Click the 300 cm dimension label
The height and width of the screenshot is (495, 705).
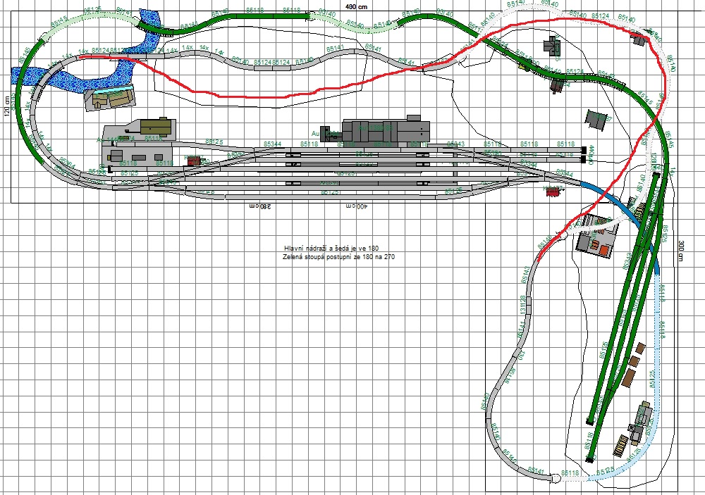682,251
